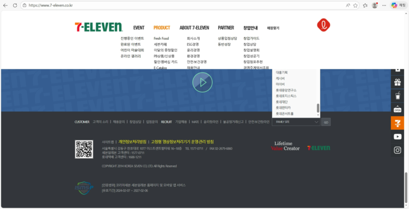
Task: Choose 롯데중앙연구소 in family site list
Action: [286, 90]
